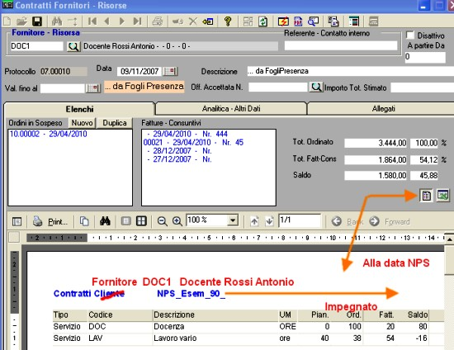
Task: Click the printer icon in top toolbar
Action: click(157, 21)
